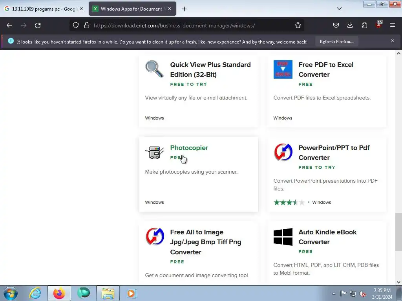Launch Internet Explorer from the taskbar
The width and height of the screenshot is (402, 301).
point(35,293)
